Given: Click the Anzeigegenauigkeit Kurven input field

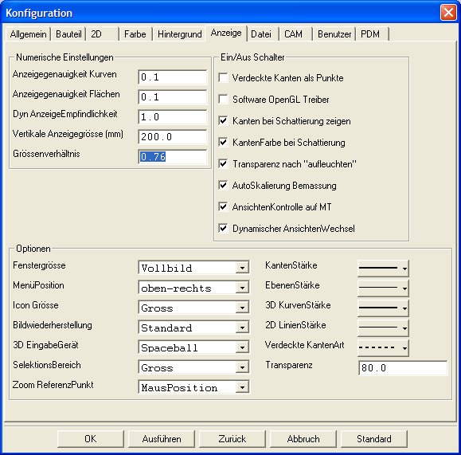Looking at the screenshot, I should [173, 77].
